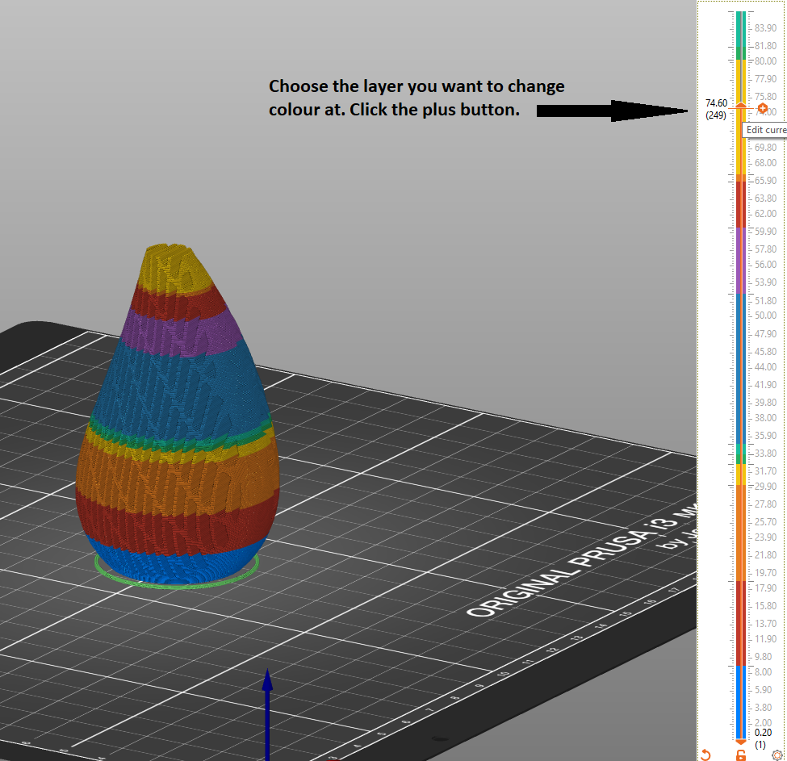Click the long orange segment beside 23.90
The width and height of the screenshot is (787, 761).
pyautogui.click(x=741, y=533)
